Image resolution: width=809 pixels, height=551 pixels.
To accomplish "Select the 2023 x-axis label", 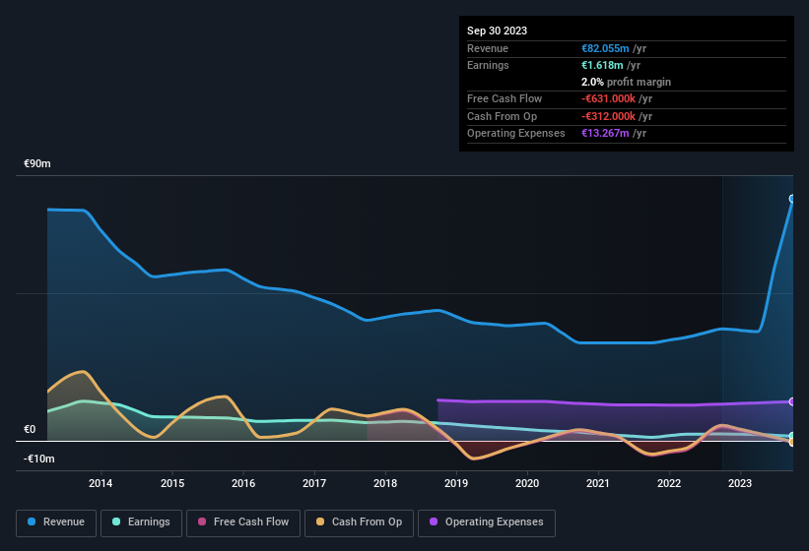I will pyautogui.click(x=740, y=483).
